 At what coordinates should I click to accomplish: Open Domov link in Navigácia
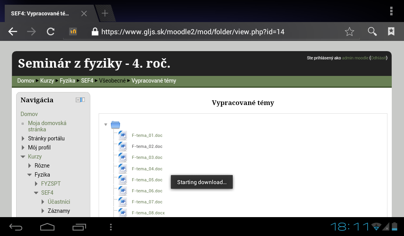pyautogui.click(x=29, y=114)
